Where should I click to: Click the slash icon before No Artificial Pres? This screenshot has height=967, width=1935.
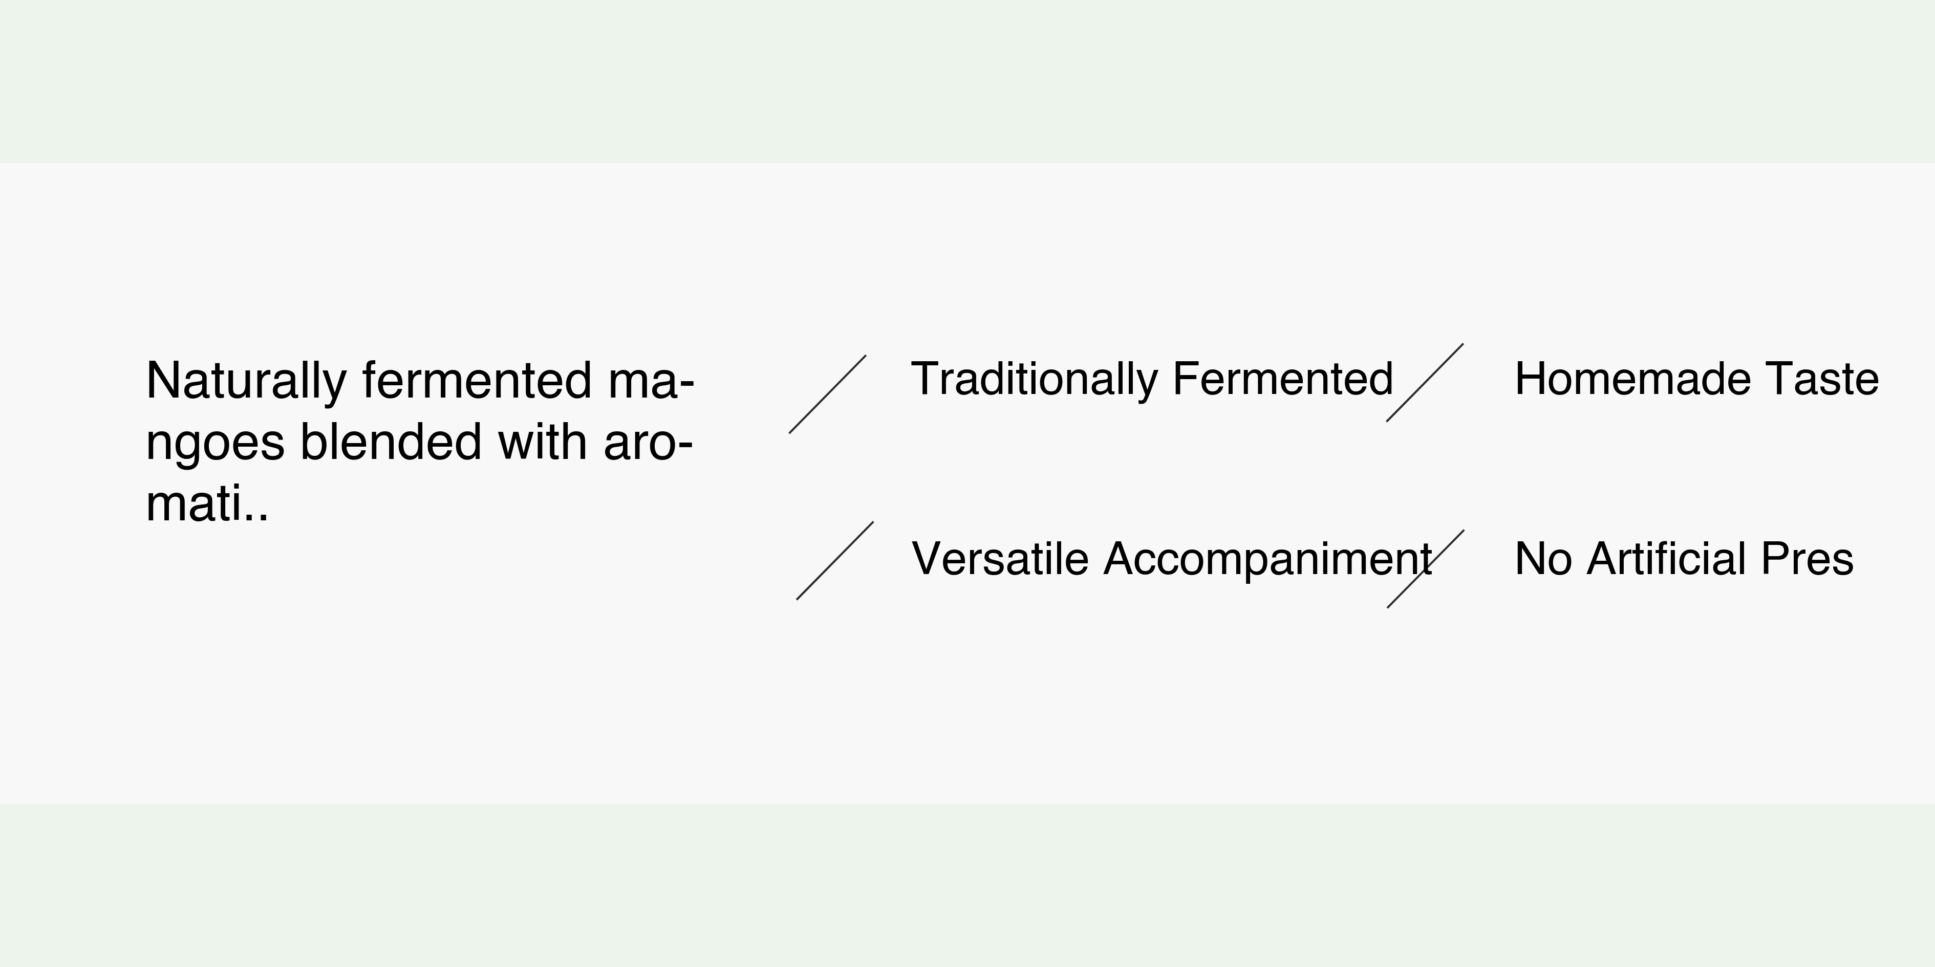coord(1425,569)
